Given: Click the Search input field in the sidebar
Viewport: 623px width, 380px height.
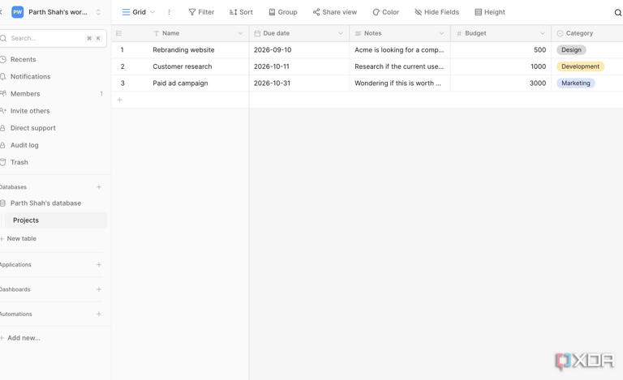Looking at the screenshot, I should [x=53, y=38].
